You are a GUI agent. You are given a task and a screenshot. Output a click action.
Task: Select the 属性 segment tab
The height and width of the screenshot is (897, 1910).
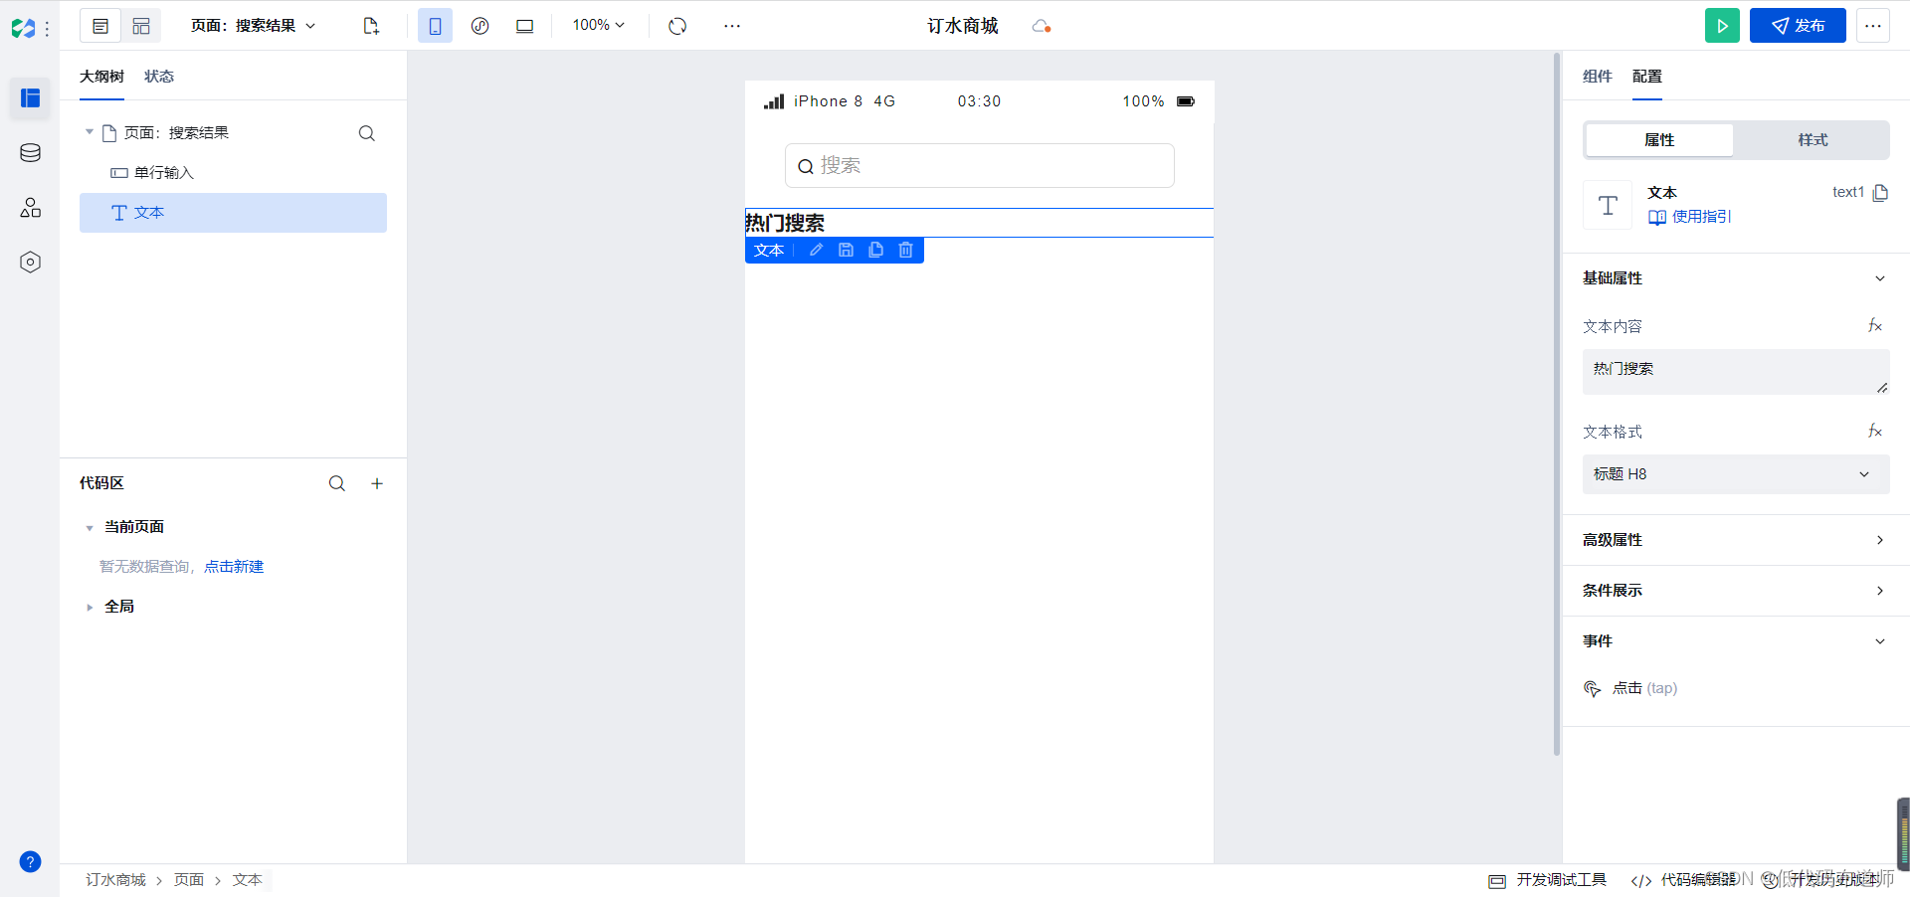click(1659, 140)
